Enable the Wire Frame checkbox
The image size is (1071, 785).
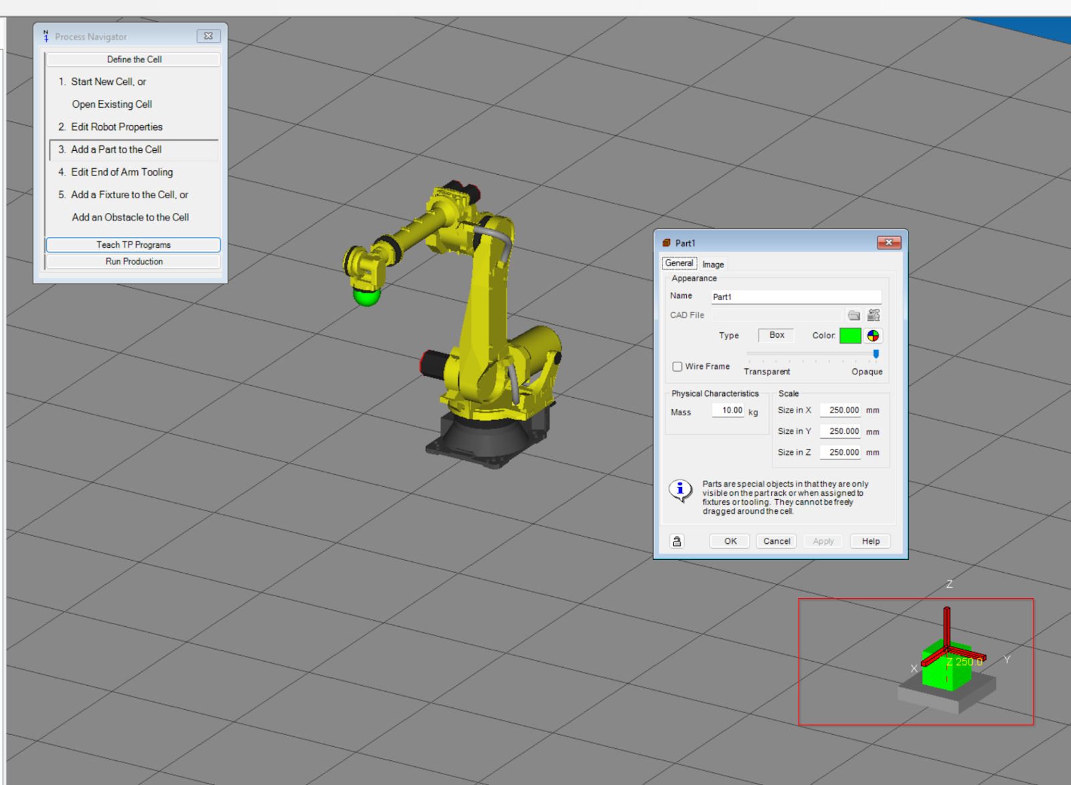pyautogui.click(x=677, y=366)
